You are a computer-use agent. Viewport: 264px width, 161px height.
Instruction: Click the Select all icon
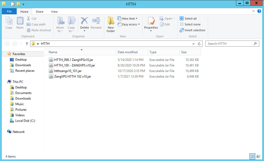(x=181, y=19)
